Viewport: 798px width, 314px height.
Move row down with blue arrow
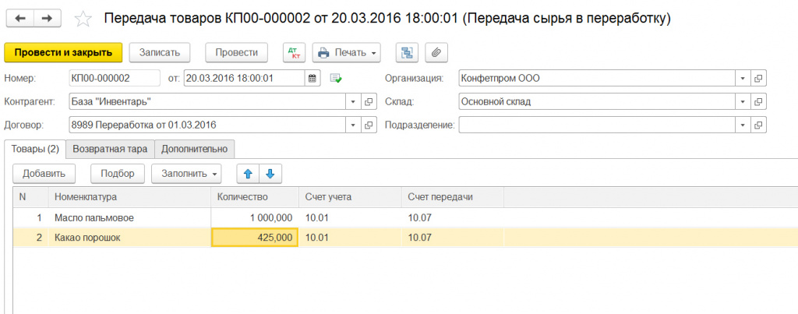(270, 173)
